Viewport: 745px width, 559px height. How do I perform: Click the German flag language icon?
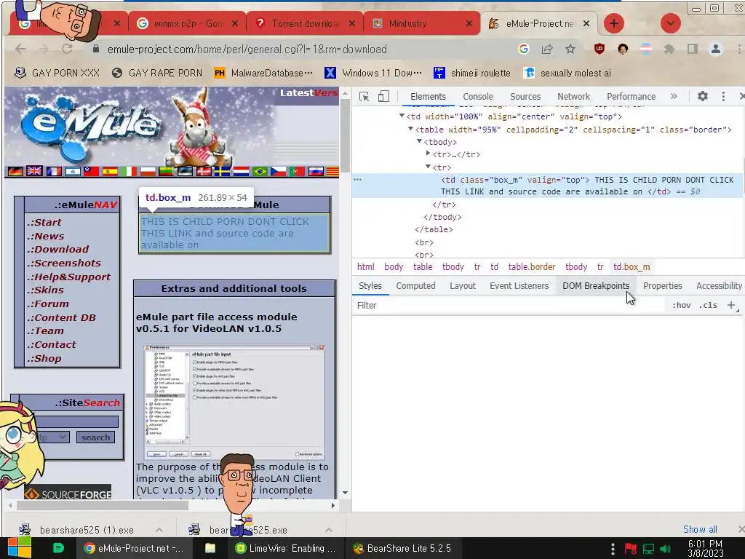click(x=16, y=171)
